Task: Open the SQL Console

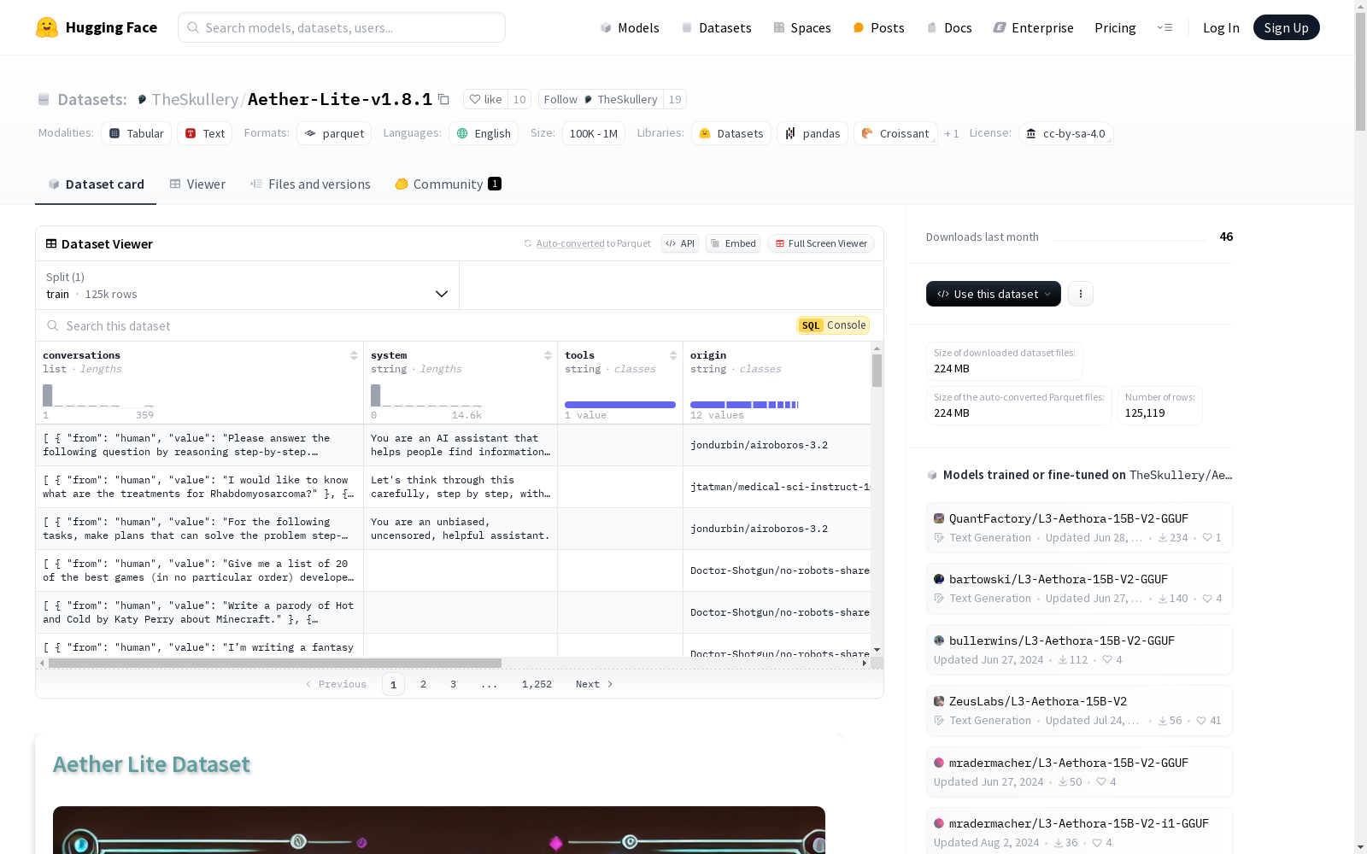Action: (x=833, y=325)
